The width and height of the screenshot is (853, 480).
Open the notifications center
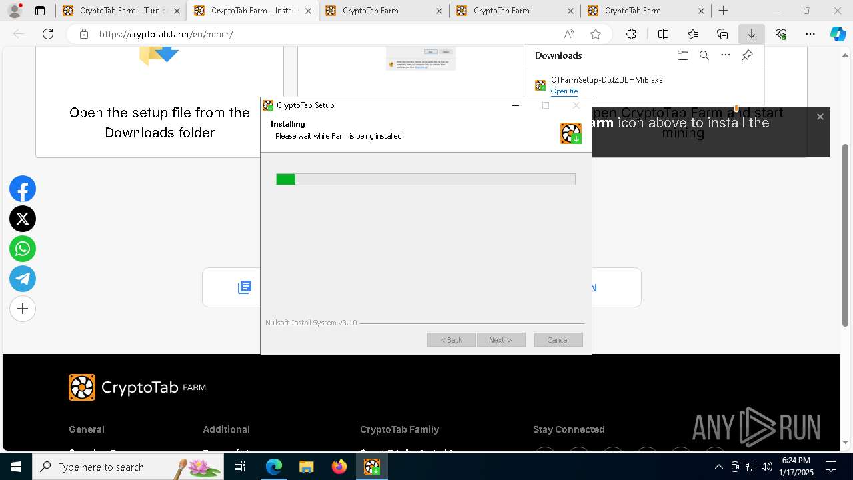pyautogui.click(x=831, y=467)
